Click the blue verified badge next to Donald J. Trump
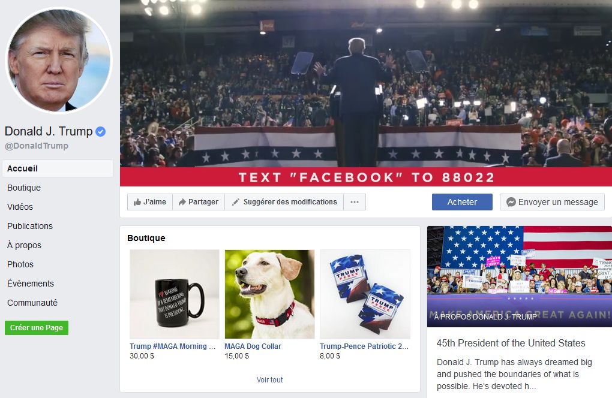Image resolution: width=612 pixels, height=398 pixels. click(x=100, y=132)
